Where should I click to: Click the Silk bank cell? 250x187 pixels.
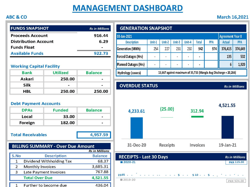27,85
